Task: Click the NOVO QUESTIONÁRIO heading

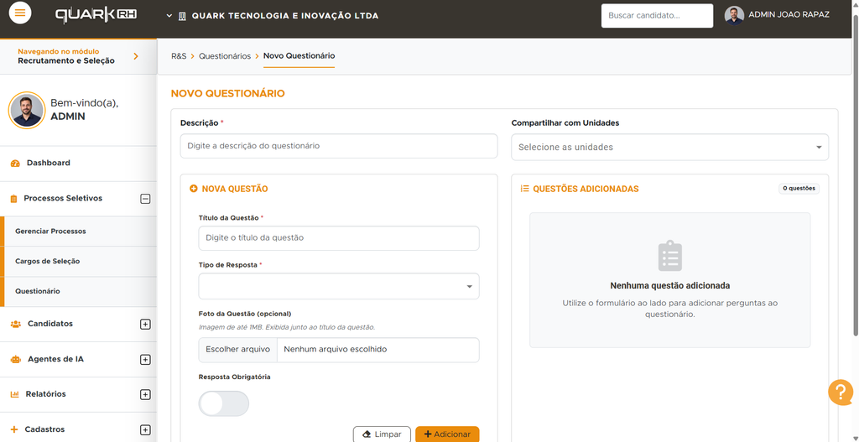Action: (228, 94)
